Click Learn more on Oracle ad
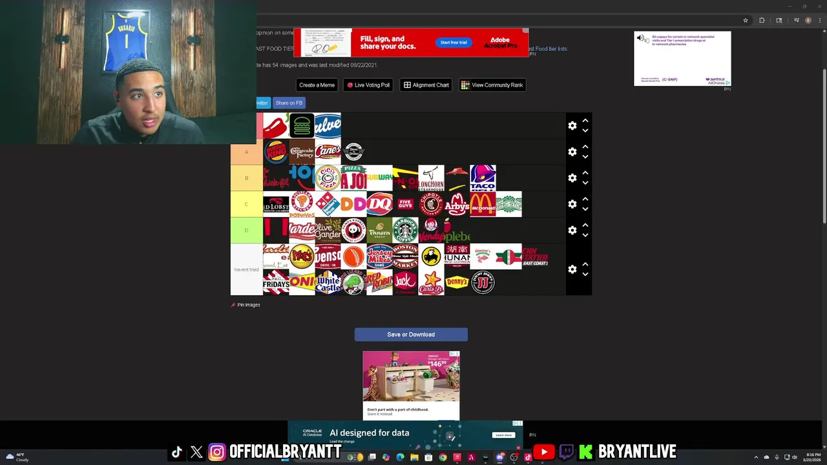Screen dimensions: 827x465 coord(503,435)
